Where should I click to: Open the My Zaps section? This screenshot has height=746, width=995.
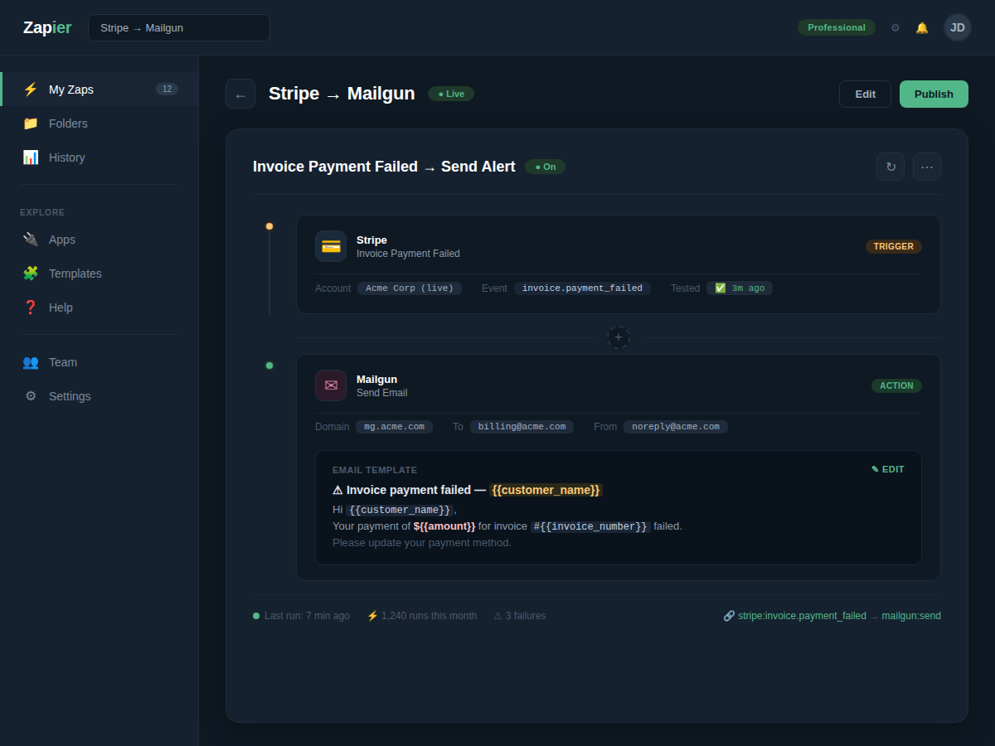[x=99, y=89]
